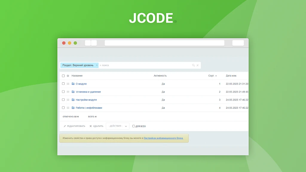Screen dimensions: 306x172
Task: Check the 'О модуле' row checkbox
Action: click(63, 84)
